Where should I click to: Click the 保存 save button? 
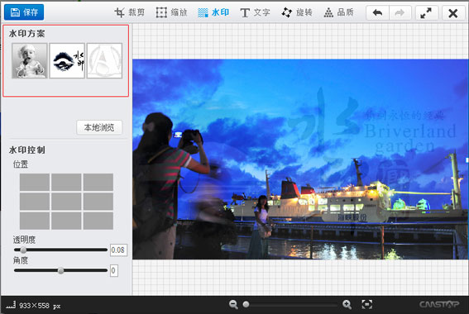(24, 12)
